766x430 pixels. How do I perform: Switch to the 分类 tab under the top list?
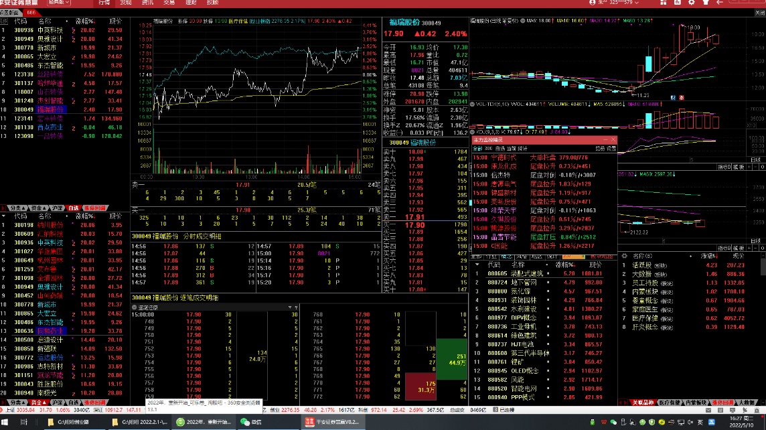(x=17, y=208)
